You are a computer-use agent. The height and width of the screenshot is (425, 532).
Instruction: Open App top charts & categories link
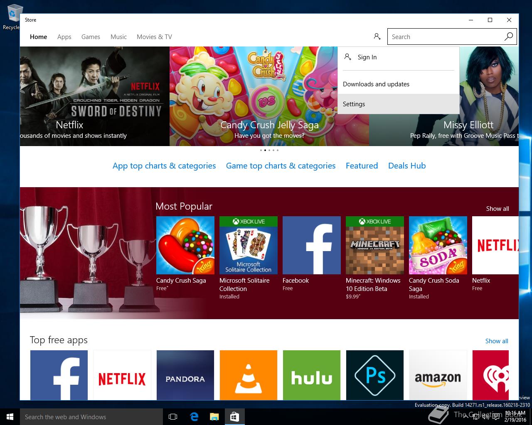coord(164,166)
